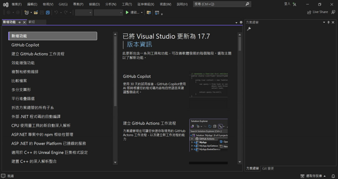Open the solution configurations combo box
Screen dimensions: 338x179
pyautogui.click(x=84, y=13)
